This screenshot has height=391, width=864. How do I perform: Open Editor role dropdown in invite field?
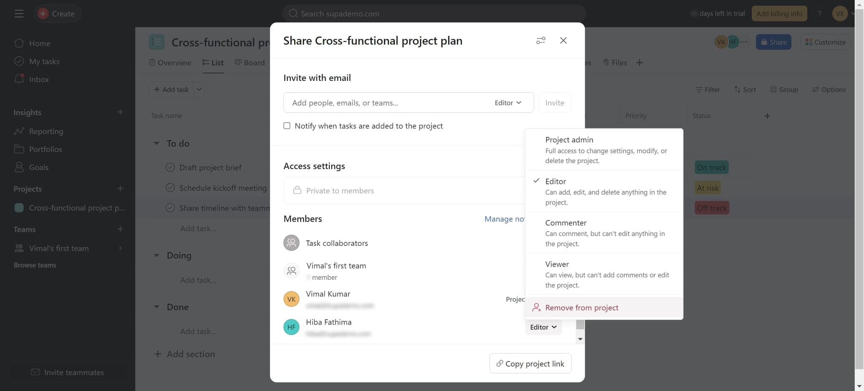click(x=508, y=103)
